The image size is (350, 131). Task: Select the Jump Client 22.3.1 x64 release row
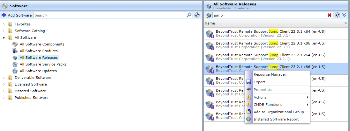(x=277, y=34)
